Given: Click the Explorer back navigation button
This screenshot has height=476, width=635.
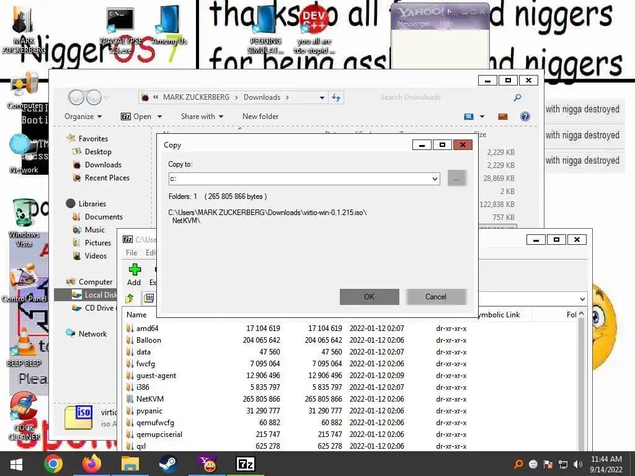Looking at the screenshot, I should click(x=76, y=97).
